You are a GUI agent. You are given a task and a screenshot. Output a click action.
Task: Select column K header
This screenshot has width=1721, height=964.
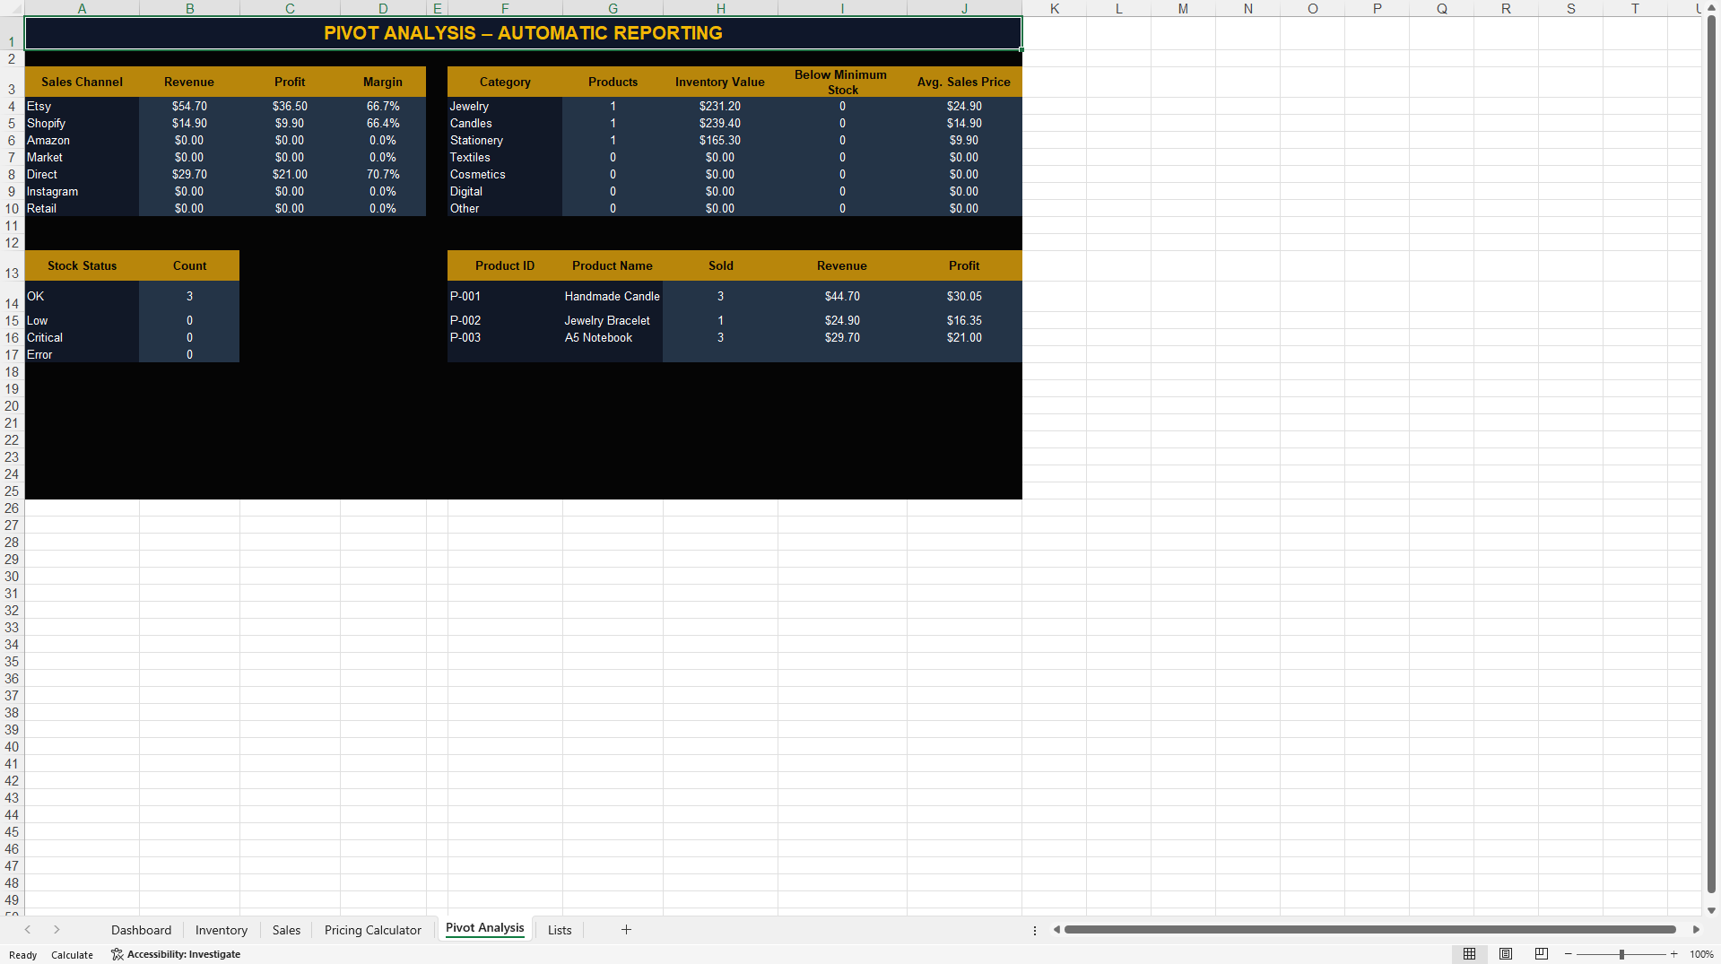point(1054,8)
